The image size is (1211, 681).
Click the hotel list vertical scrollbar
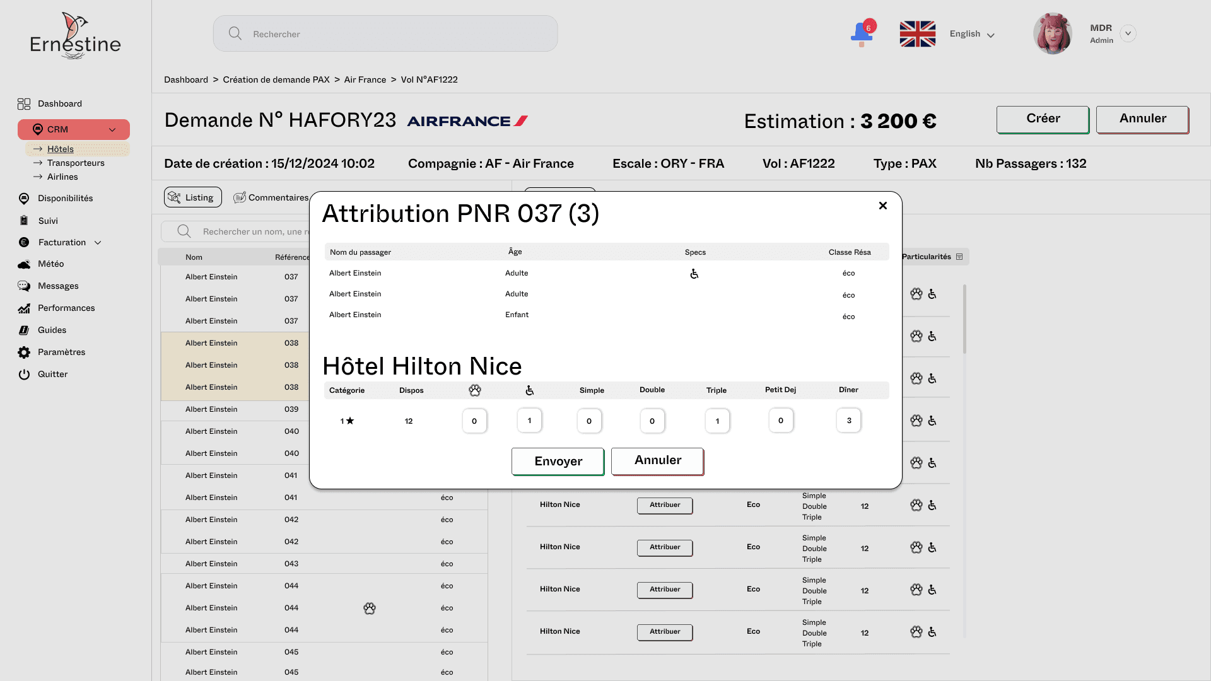(x=964, y=319)
